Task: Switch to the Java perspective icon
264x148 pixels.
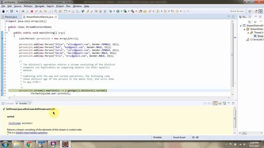Action: coord(256,11)
